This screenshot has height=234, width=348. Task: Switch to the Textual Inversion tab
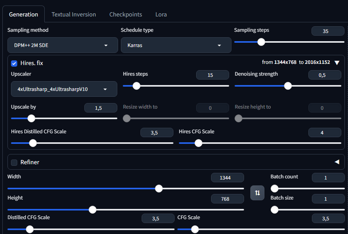point(74,15)
